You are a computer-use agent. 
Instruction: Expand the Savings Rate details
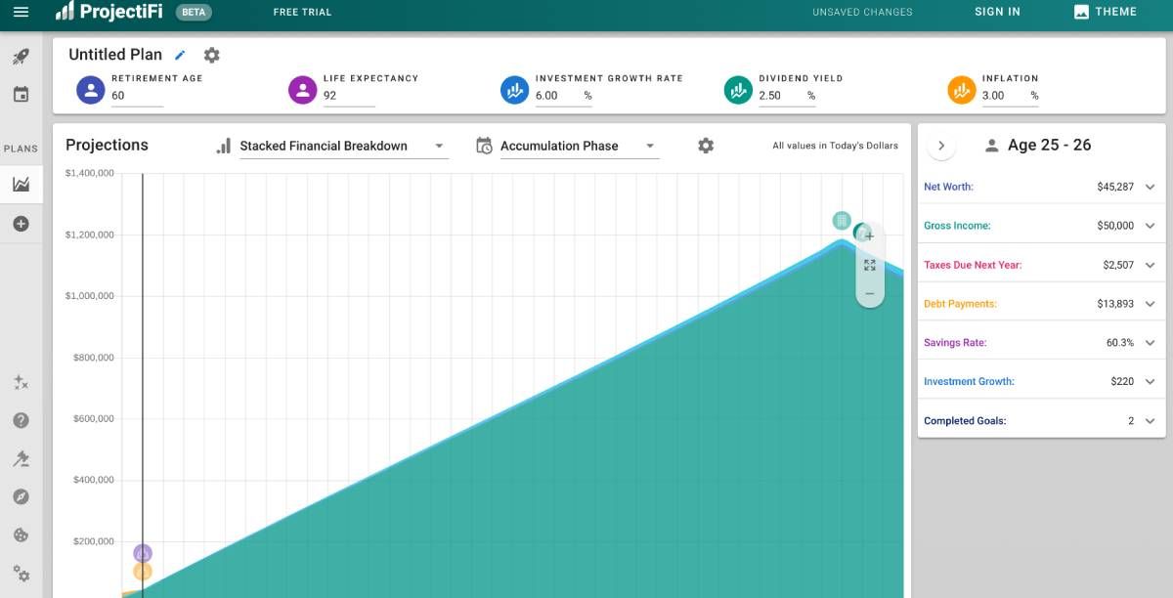click(x=1150, y=343)
